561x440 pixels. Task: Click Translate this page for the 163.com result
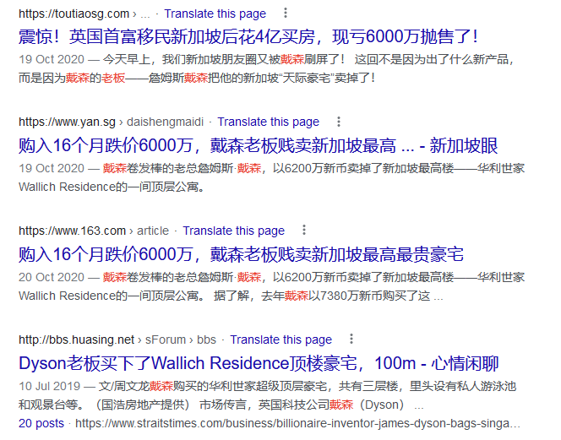(234, 231)
